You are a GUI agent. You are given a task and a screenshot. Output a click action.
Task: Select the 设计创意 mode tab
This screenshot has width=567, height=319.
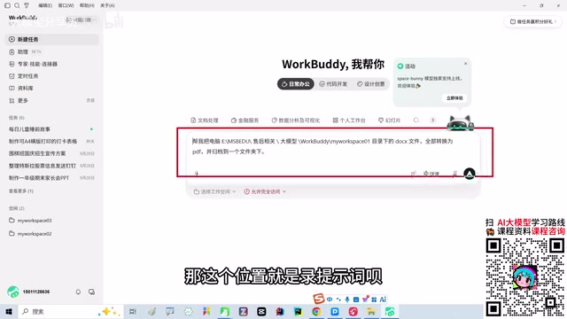coord(370,84)
